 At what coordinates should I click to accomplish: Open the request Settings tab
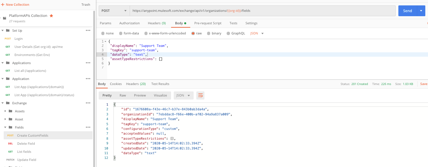coord(251,23)
